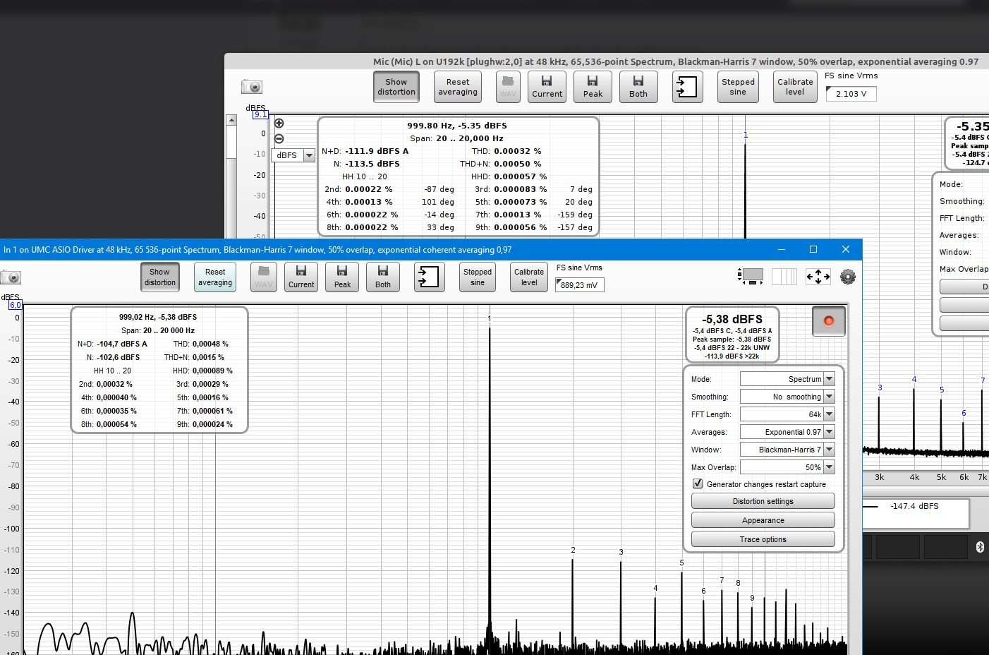
Task: Open Stepped sine in UMC ASIO window
Action: 478,277
